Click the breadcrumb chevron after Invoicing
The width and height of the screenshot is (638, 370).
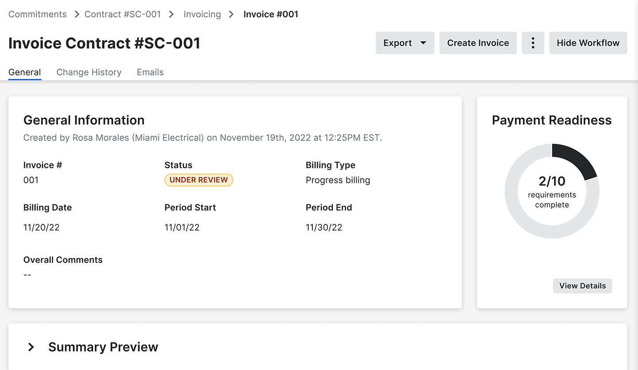tap(231, 14)
